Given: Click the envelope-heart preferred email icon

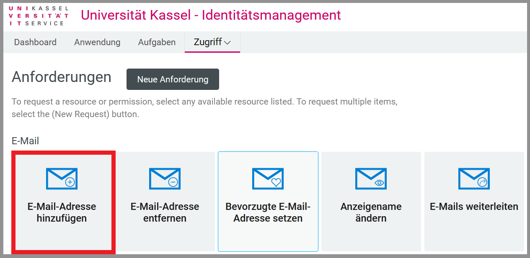Looking at the screenshot, I should (x=268, y=179).
